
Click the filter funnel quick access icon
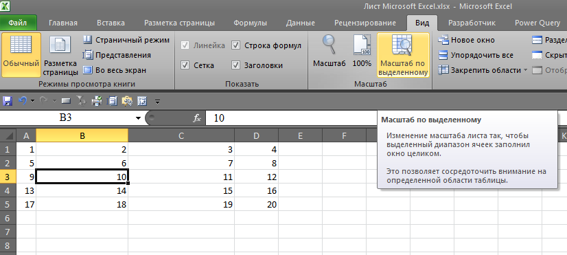pyautogui.click(x=81, y=101)
